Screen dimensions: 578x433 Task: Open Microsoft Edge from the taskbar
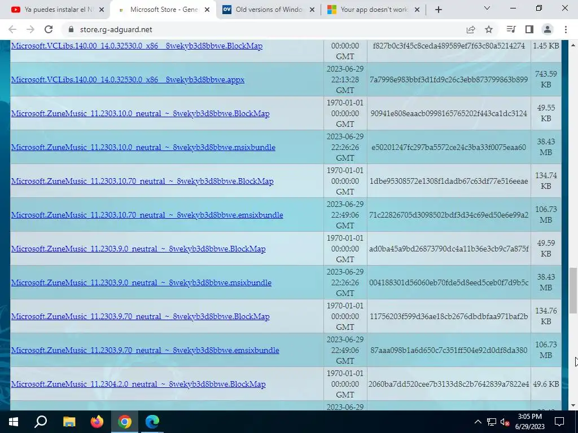[152, 422]
